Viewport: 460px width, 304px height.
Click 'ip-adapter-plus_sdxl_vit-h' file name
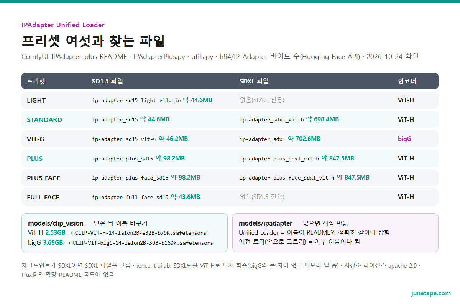(279, 159)
